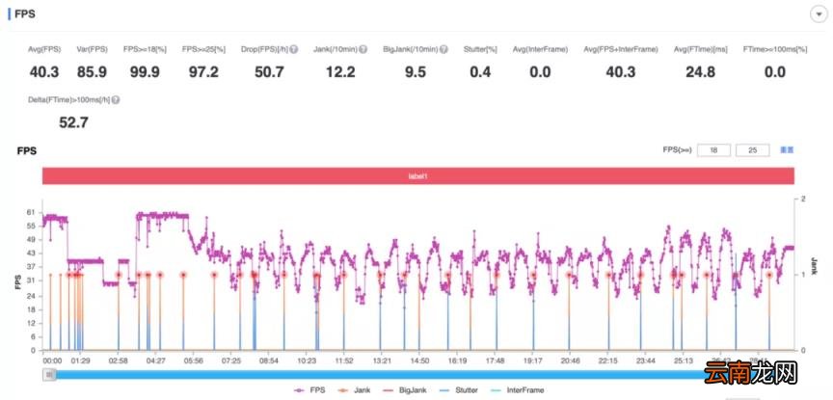Click the Avg(FTime)[ms] value 24.8
833x400 pixels.
coord(700,72)
